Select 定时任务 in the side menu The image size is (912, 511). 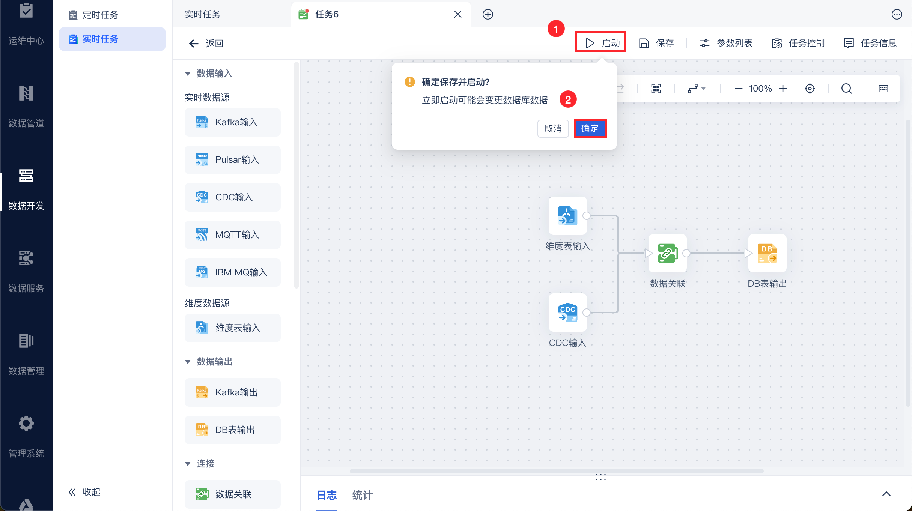point(100,15)
